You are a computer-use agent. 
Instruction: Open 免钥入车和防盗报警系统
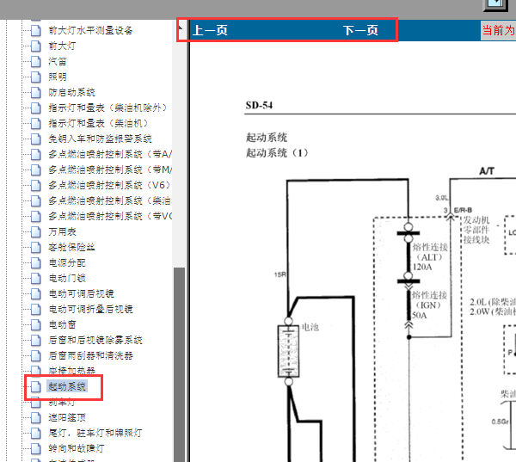coord(100,139)
